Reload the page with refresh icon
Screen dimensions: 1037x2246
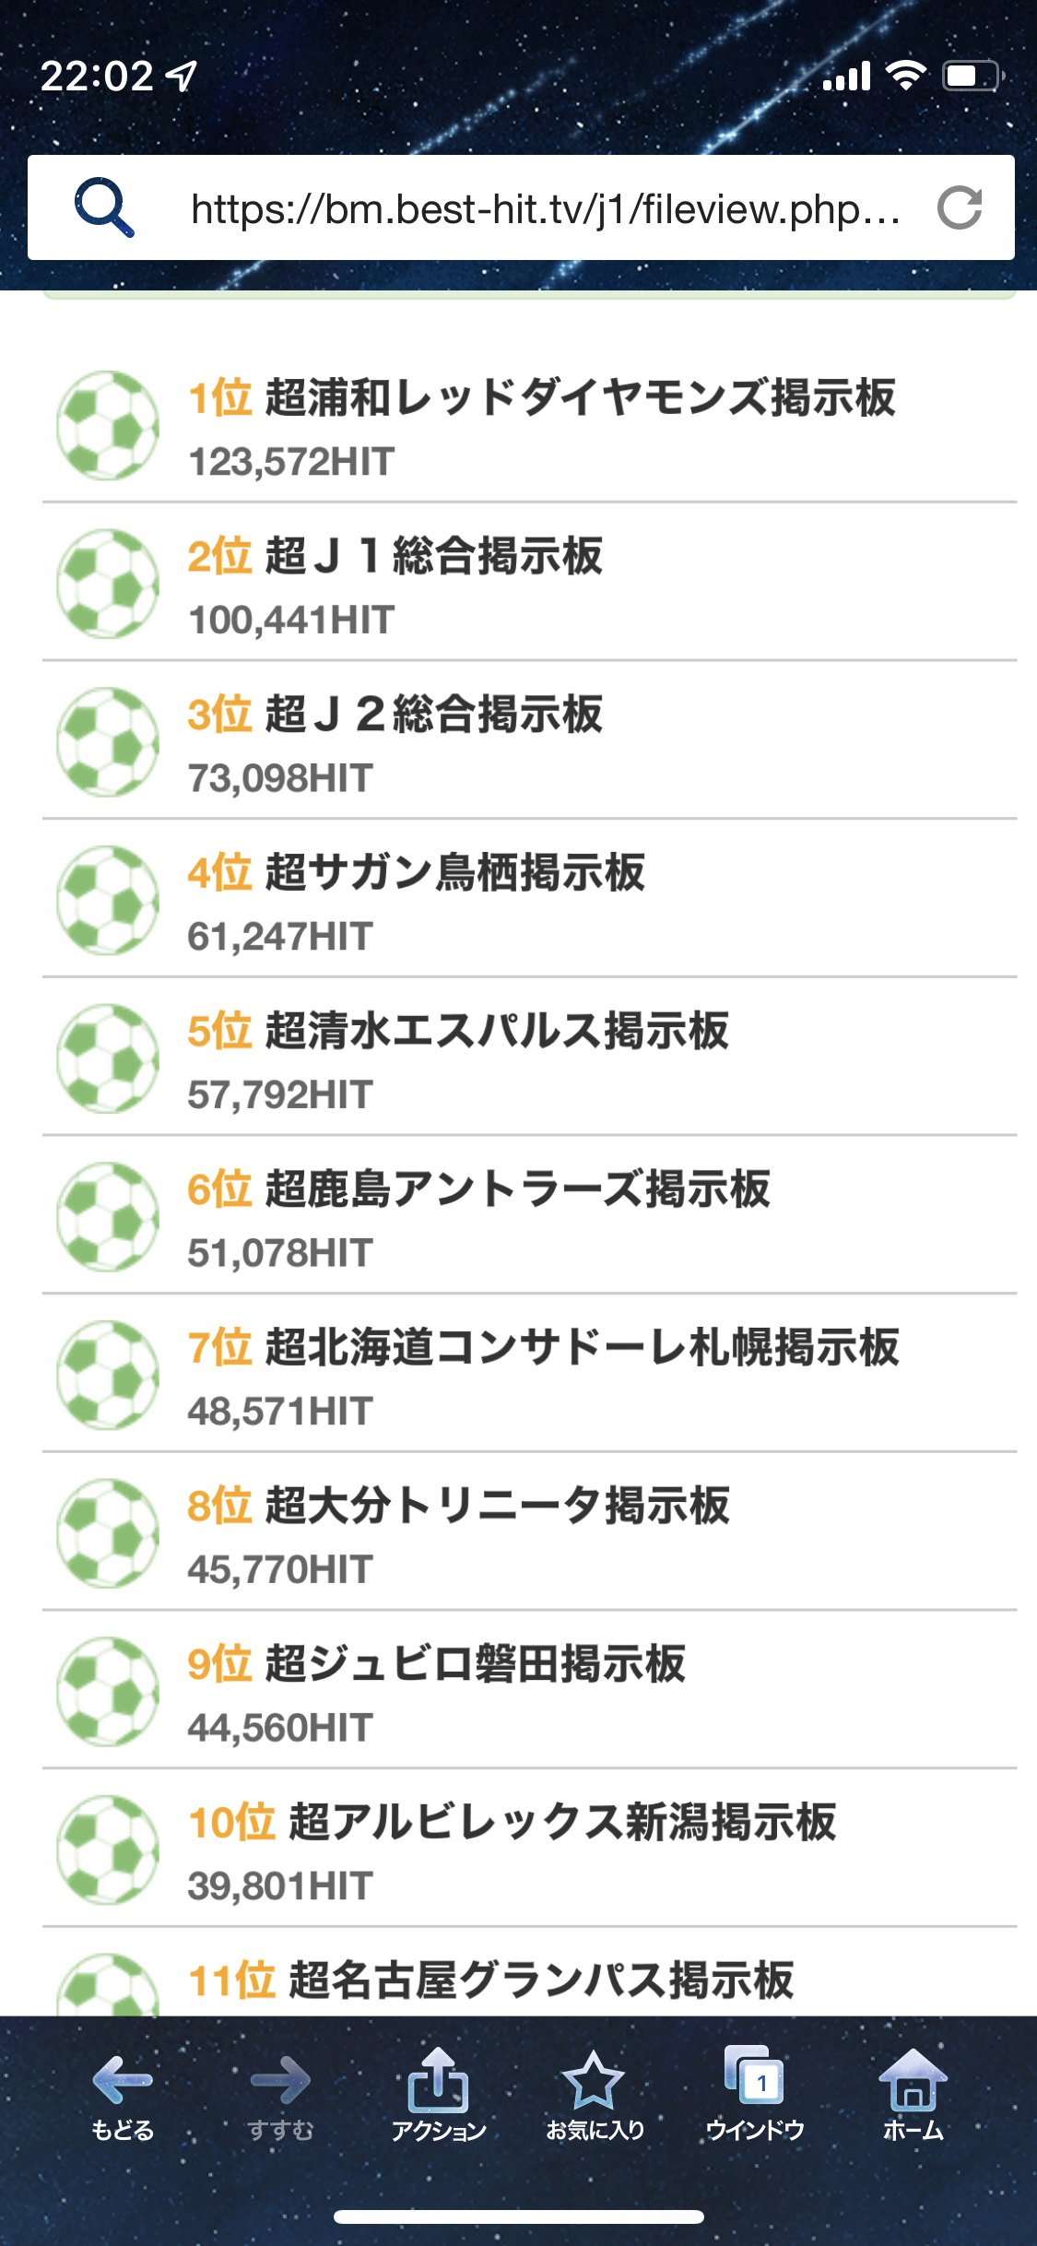(959, 207)
